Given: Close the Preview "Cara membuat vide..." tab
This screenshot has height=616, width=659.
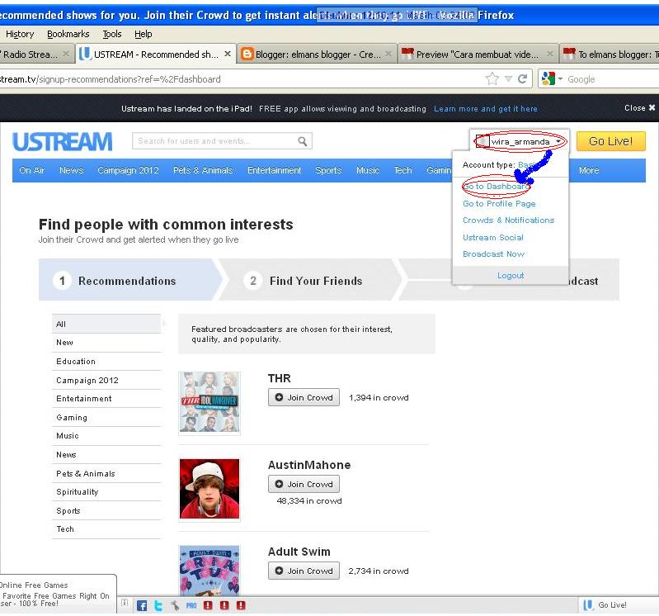Looking at the screenshot, I should pos(550,54).
